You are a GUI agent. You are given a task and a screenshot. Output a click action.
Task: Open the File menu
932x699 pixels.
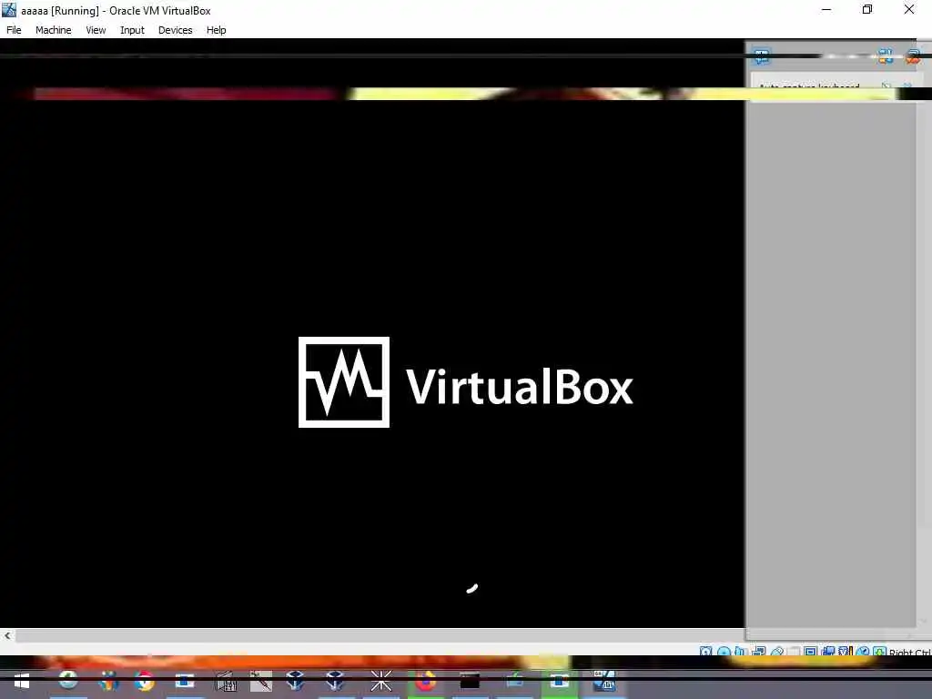point(14,30)
